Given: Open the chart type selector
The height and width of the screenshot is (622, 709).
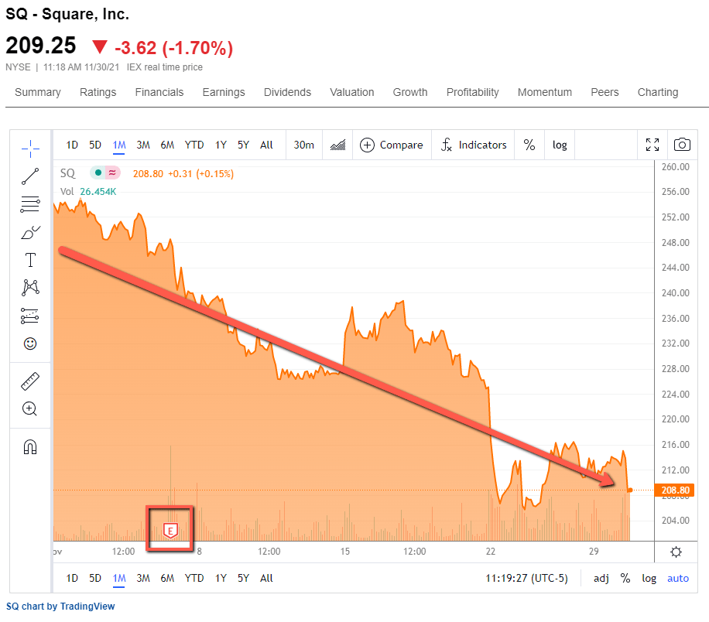Looking at the screenshot, I should pos(337,145).
